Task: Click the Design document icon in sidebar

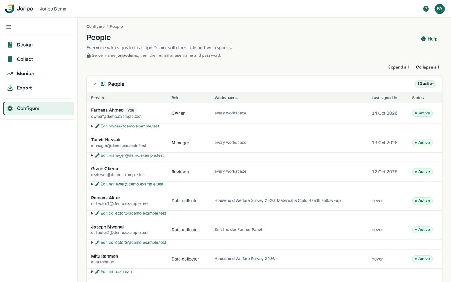Action: 10,45
